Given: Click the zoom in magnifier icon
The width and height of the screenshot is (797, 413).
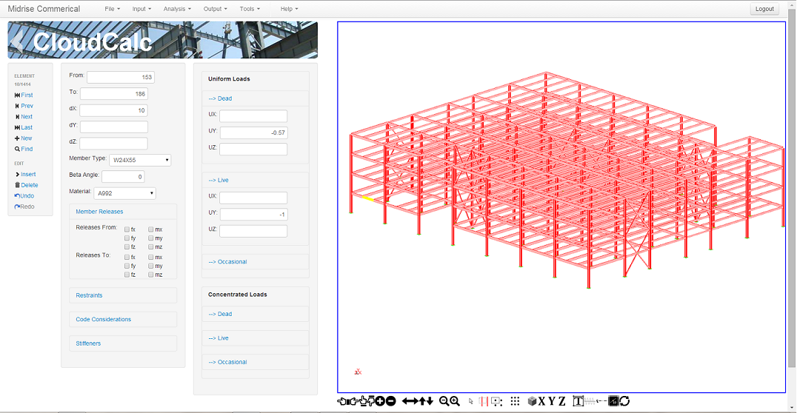Looking at the screenshot, I should click(x=455, y=401).
